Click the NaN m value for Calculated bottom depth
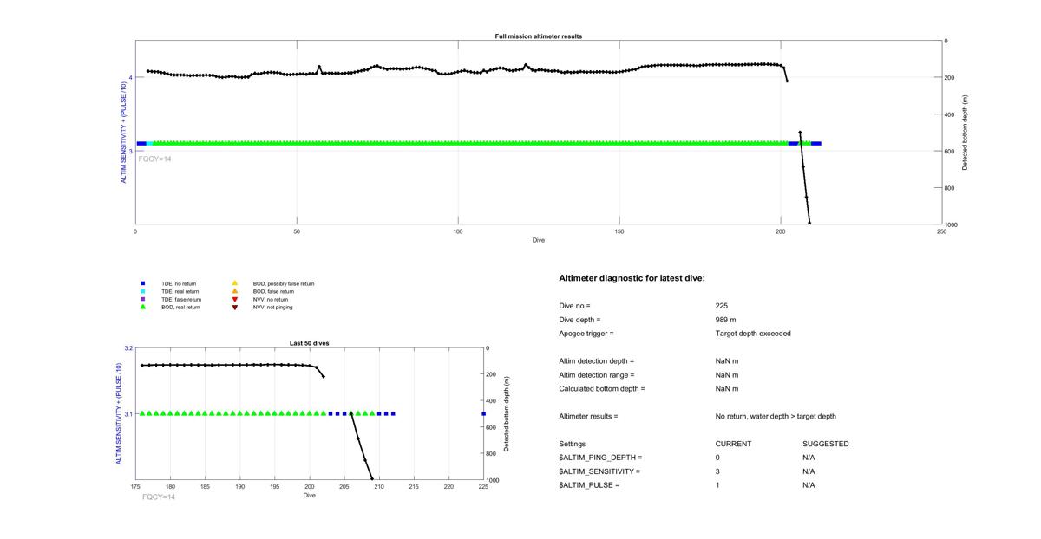Image resolution: width=1041 pixels, height=539 pixels. (x=727, y=389)
